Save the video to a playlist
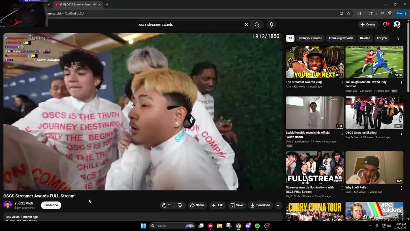 coord(236,205)
